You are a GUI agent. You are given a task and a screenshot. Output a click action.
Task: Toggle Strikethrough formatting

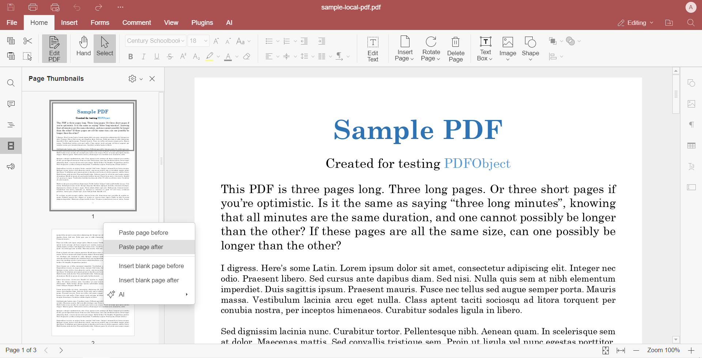(170, 56)
